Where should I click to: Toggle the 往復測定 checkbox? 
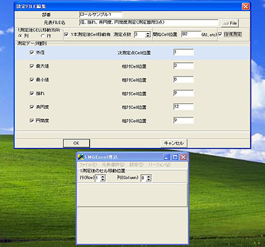[x=220, y=34]
